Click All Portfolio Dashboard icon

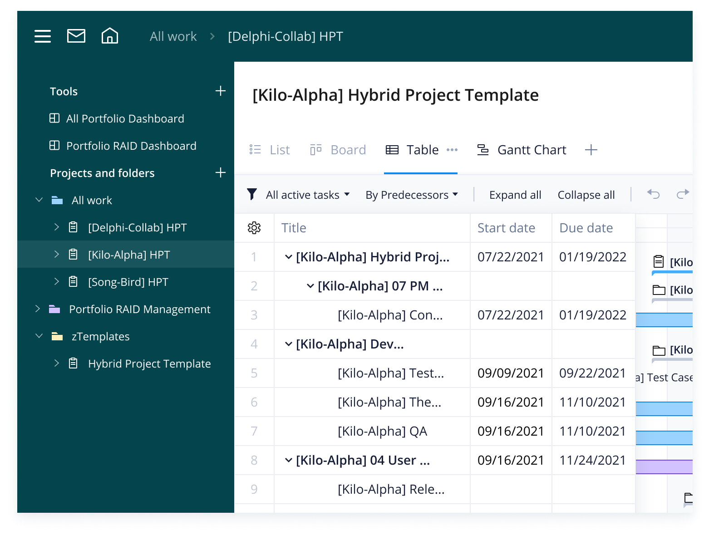click(x=54, y=118)
